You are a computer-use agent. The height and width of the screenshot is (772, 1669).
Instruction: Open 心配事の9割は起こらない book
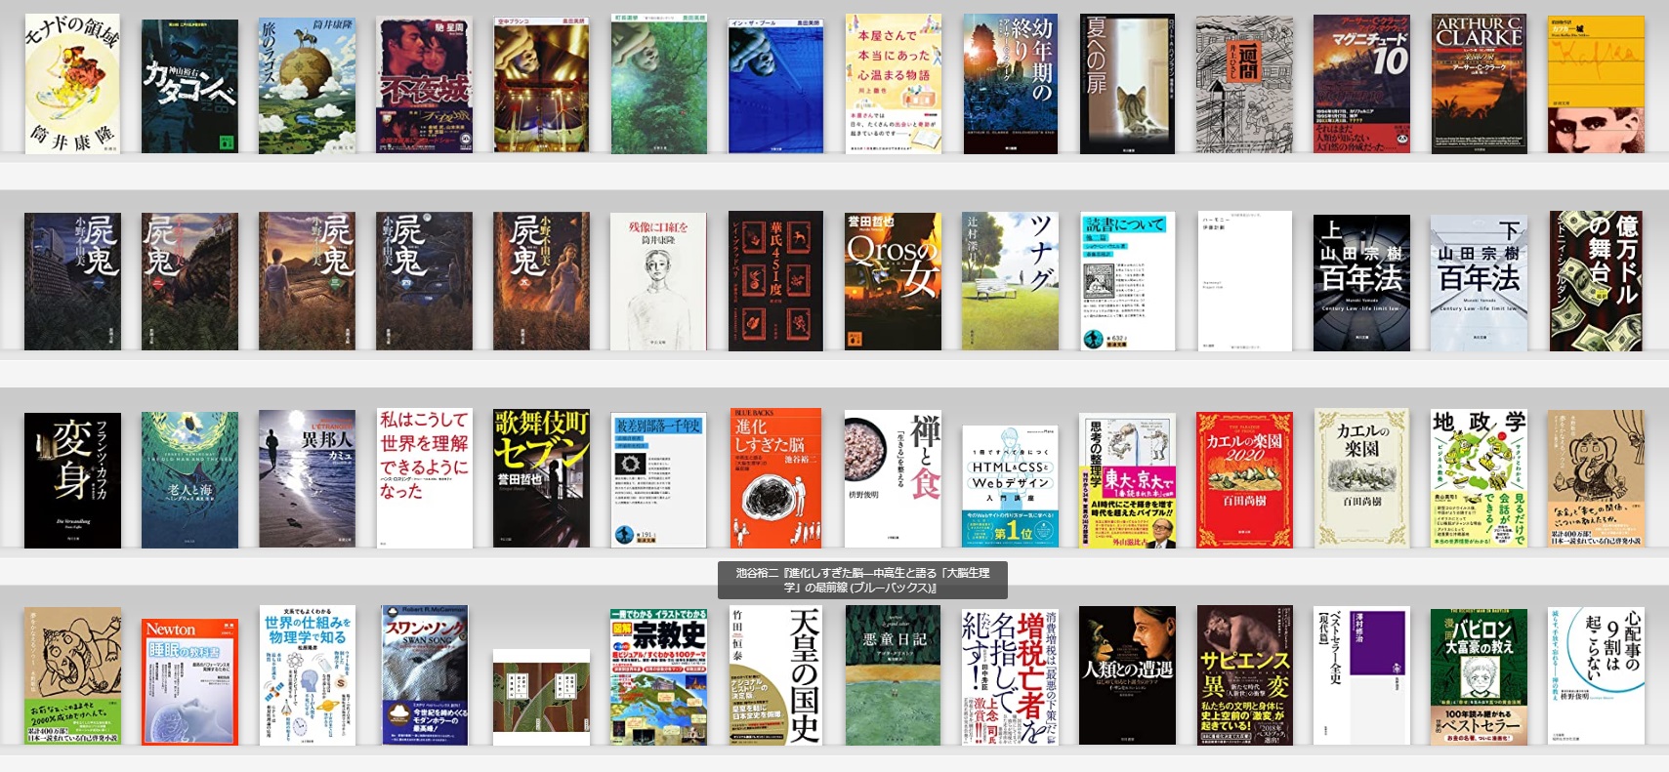[1596, 675]
